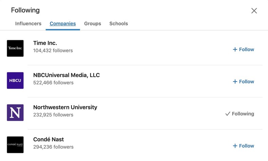Screen dimensions: 268x161
Task: Switch to the Influencers tab
Action: [28, 24]
